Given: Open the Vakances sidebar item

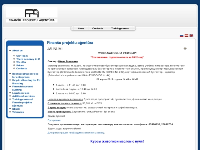Looking at the screenshot, I should pyautogui.click(x=18, y=112).
